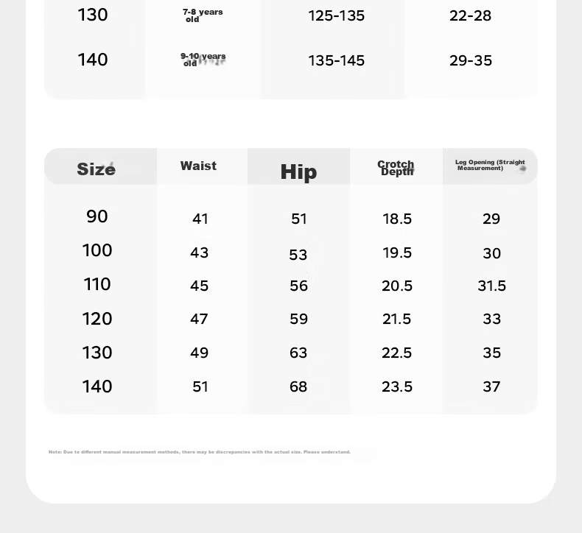Select size 100 row label
The width and height of the screenshot is (582, 533).
pyautogui.click(x=97, y=250)
